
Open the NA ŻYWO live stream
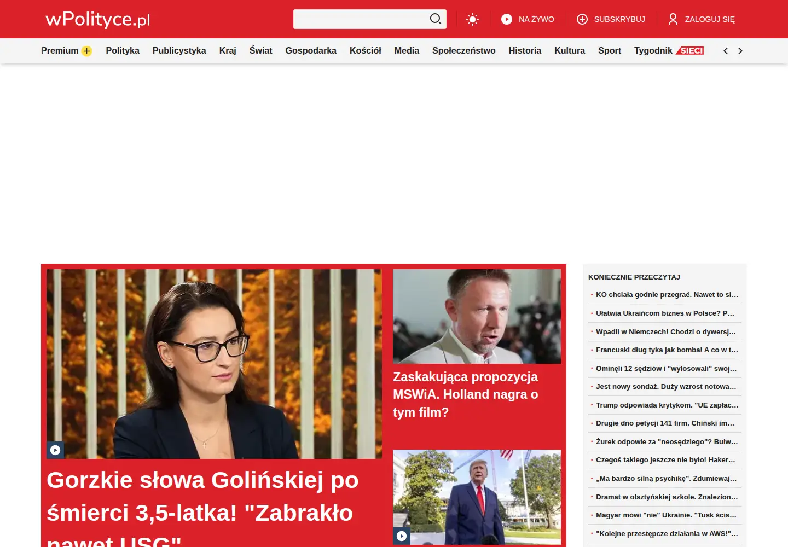(x=528, y=19)
